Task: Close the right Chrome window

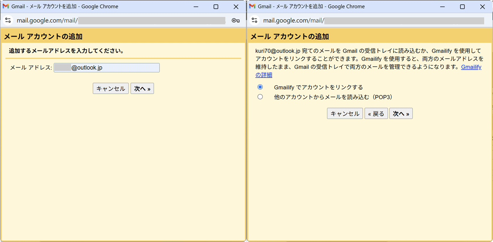Action: coord(483,7)
